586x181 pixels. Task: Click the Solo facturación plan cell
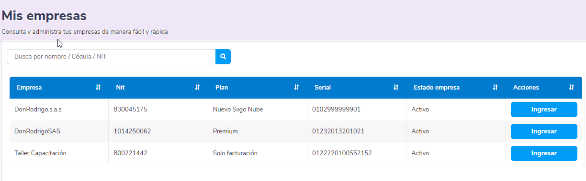pyautogui.click(x=258, y=153)
